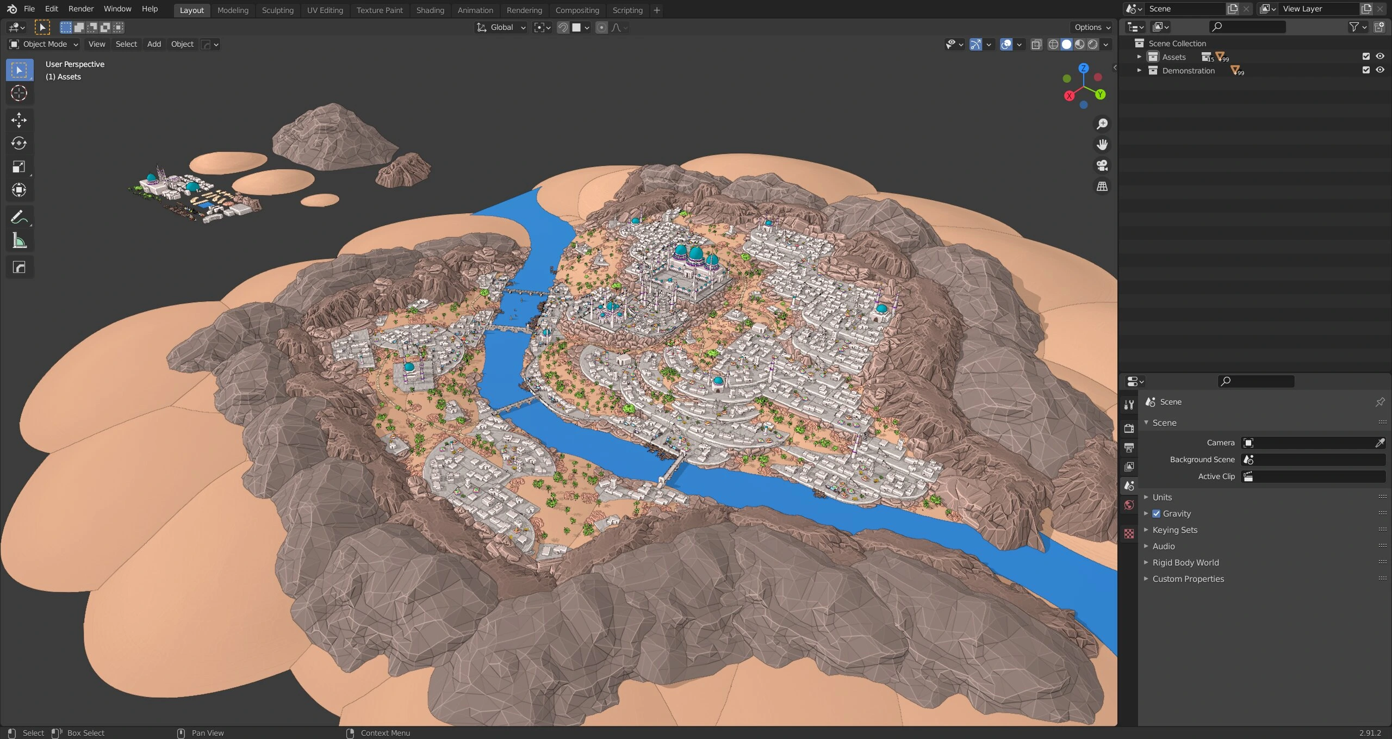Switch to the Sculpting workspace tab
This screenshot has width=1392, height=739.
(x=277, y=10)
